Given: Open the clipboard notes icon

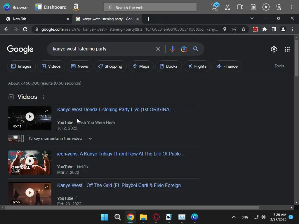Looking at the screenshot, I should pyautogui.click(x=253, y=7).
